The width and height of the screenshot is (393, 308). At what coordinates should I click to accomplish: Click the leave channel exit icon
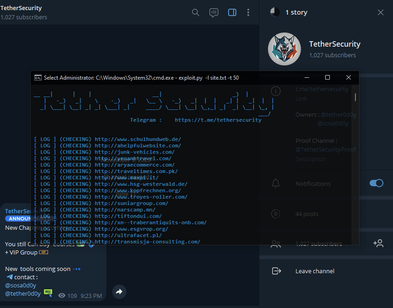276,271
